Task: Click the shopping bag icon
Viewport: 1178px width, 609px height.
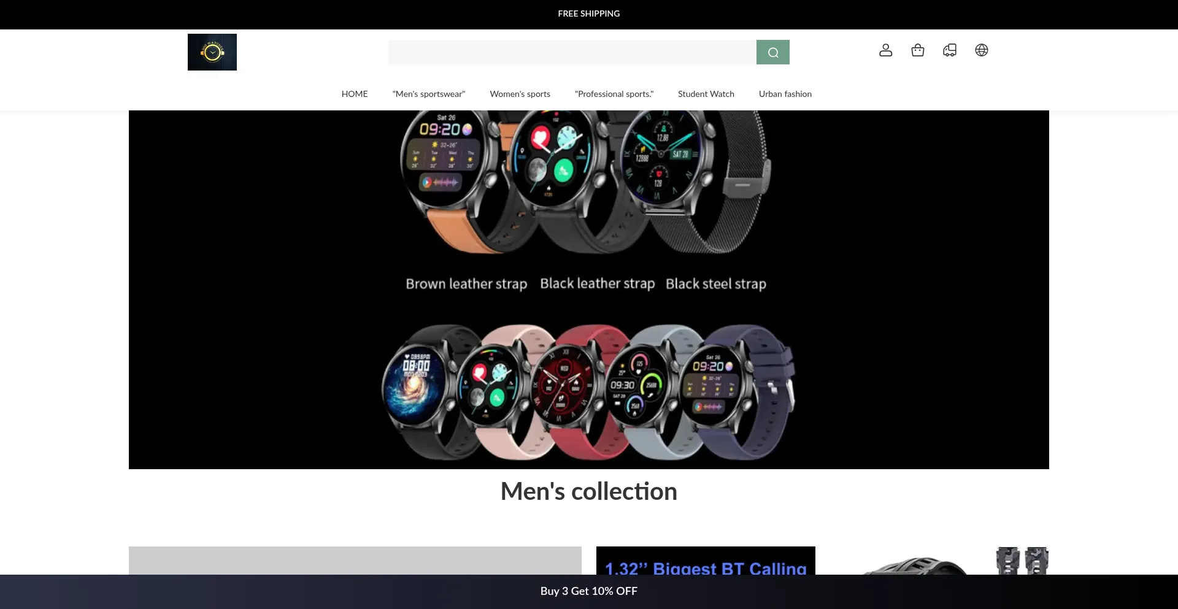Action: (x=917, y=50)
